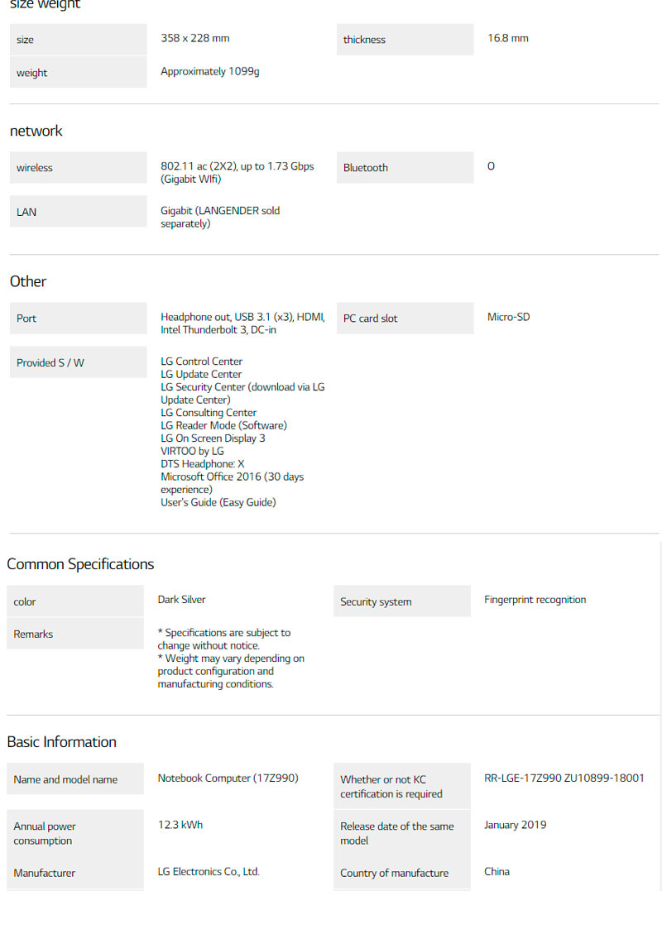Click the 'network' section heading
The width and height of the screenshot is (662, 934).
[x=36, y=131]
